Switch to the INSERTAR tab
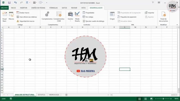The height and width of the screenshot is (101, 180). (24, 8)
